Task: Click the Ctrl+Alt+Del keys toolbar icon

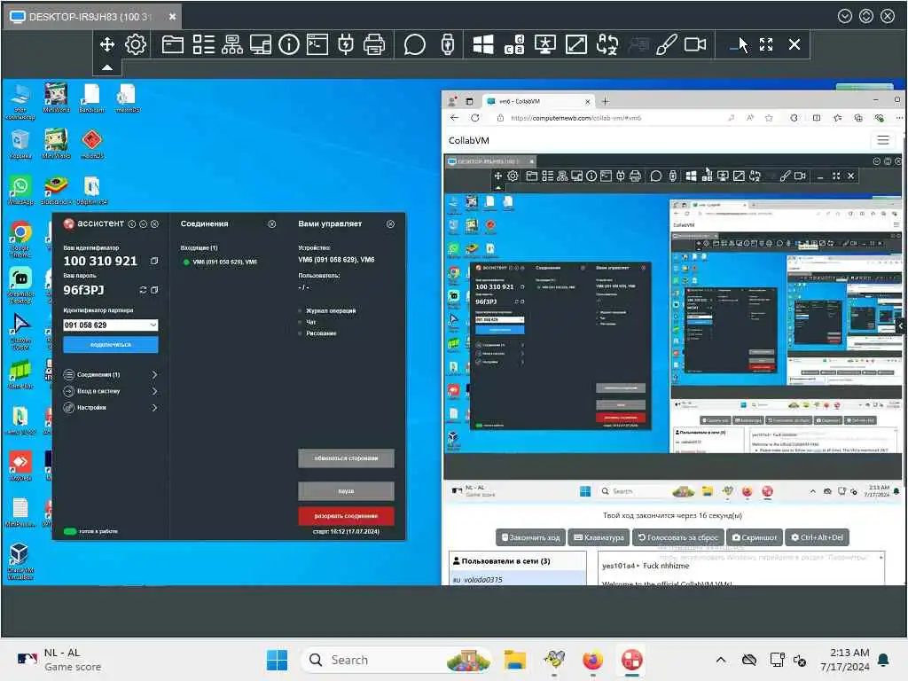Action: pos(514,44)
